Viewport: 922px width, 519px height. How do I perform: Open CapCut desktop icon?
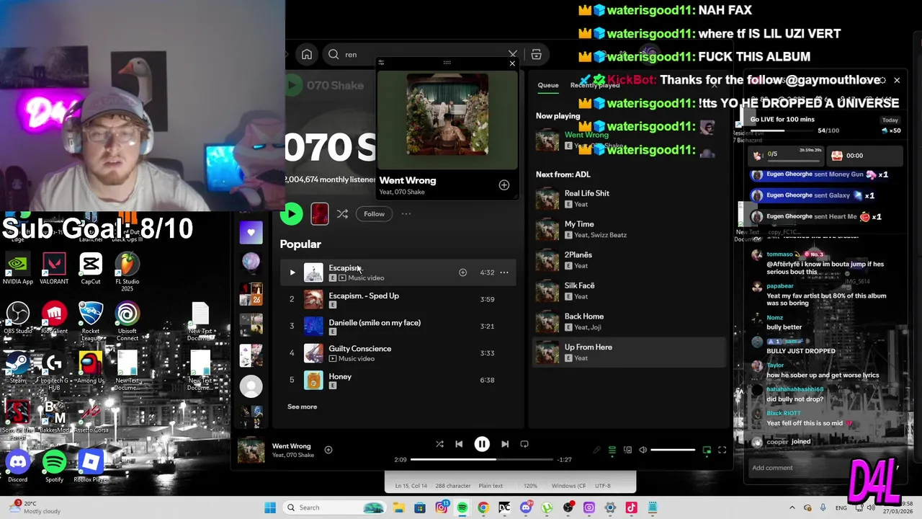[91, 269]
